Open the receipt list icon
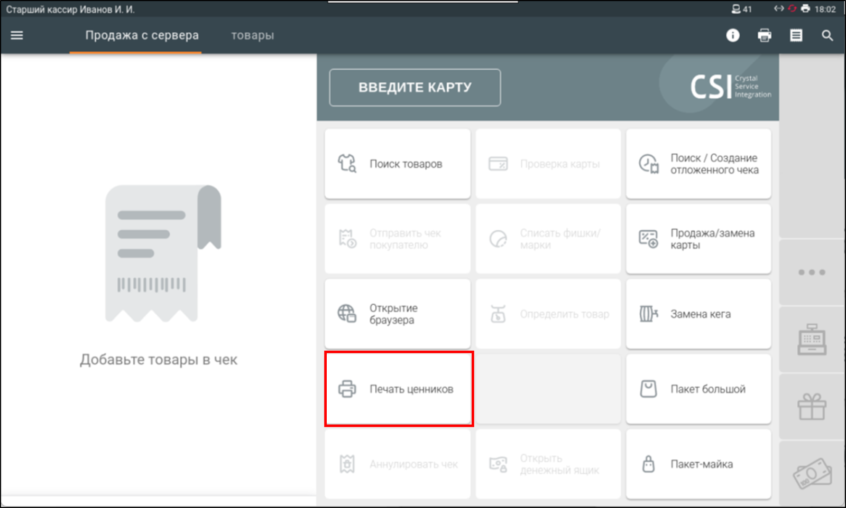This screenshot has width=846, height=508. 796,35
